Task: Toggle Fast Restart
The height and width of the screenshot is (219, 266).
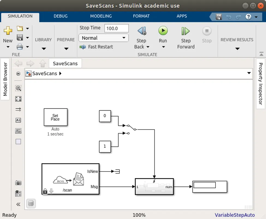Action: [96, 47]
